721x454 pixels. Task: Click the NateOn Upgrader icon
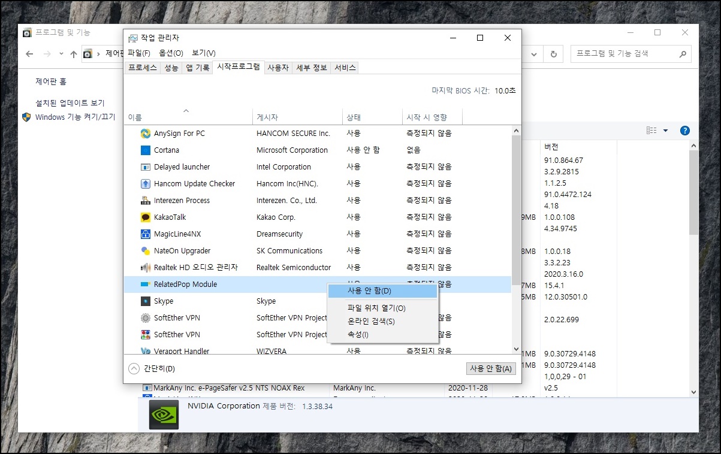pos(145,251)
